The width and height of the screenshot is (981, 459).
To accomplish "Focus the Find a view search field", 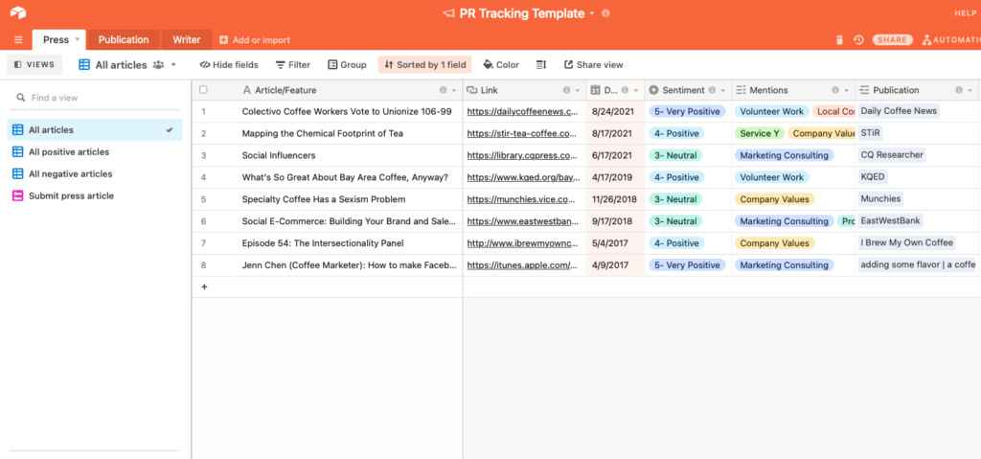I will pos(95,98).
